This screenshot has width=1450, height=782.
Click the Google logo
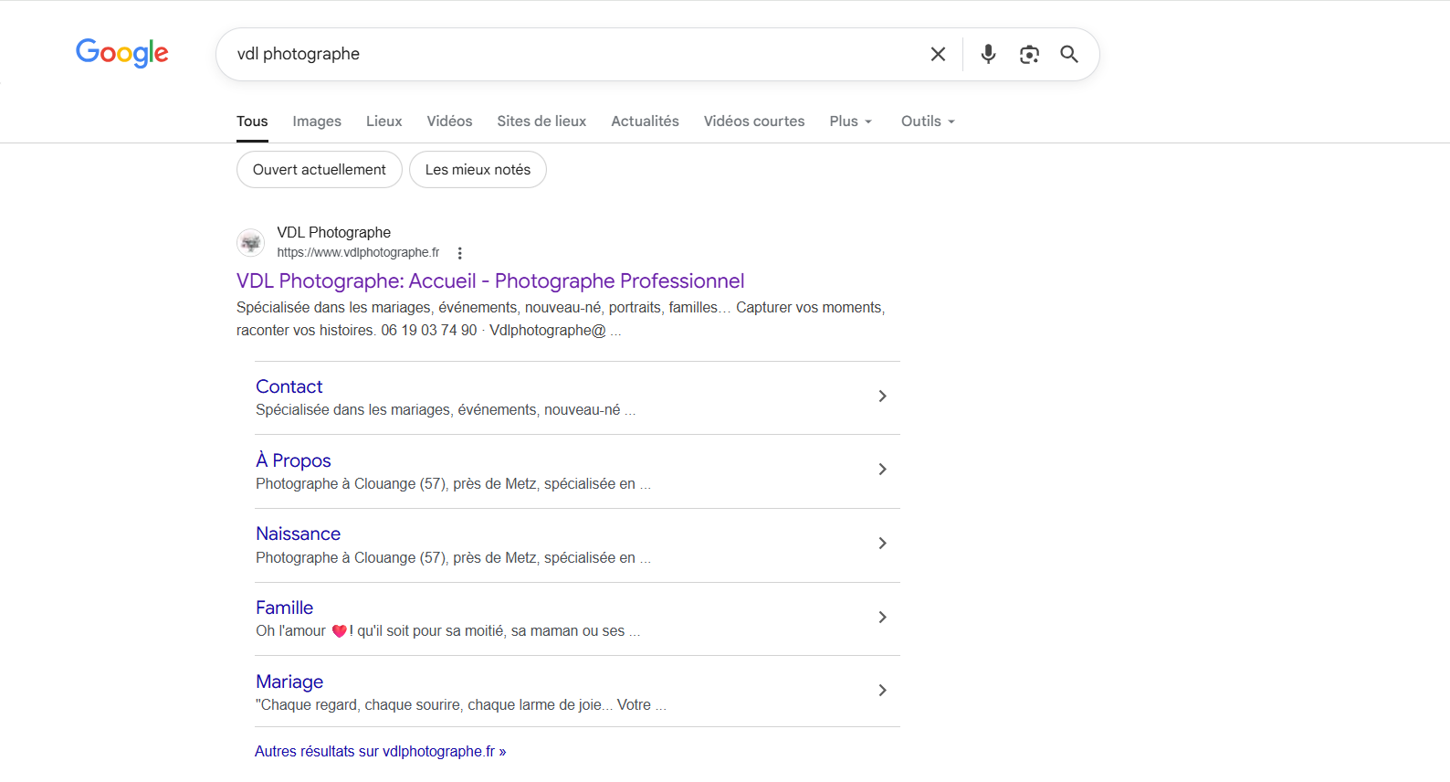tap(121, 53)
